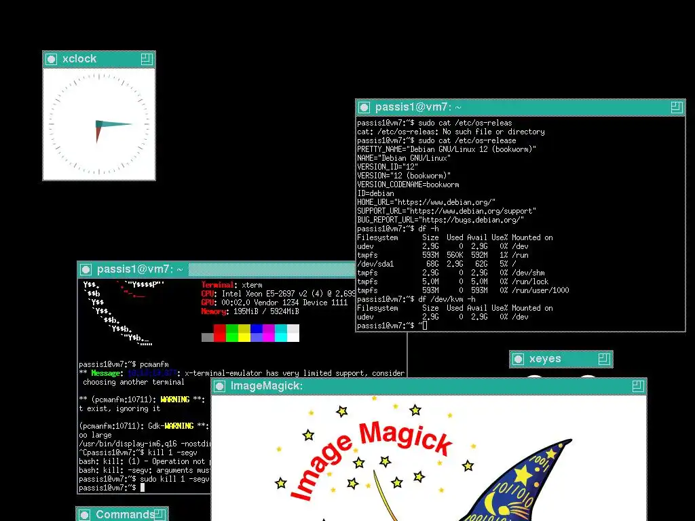The height and width of the screenshot is (521, 695).
Task: Click the GPU Vendor 1234 line
Action: (x=274, y=303)
